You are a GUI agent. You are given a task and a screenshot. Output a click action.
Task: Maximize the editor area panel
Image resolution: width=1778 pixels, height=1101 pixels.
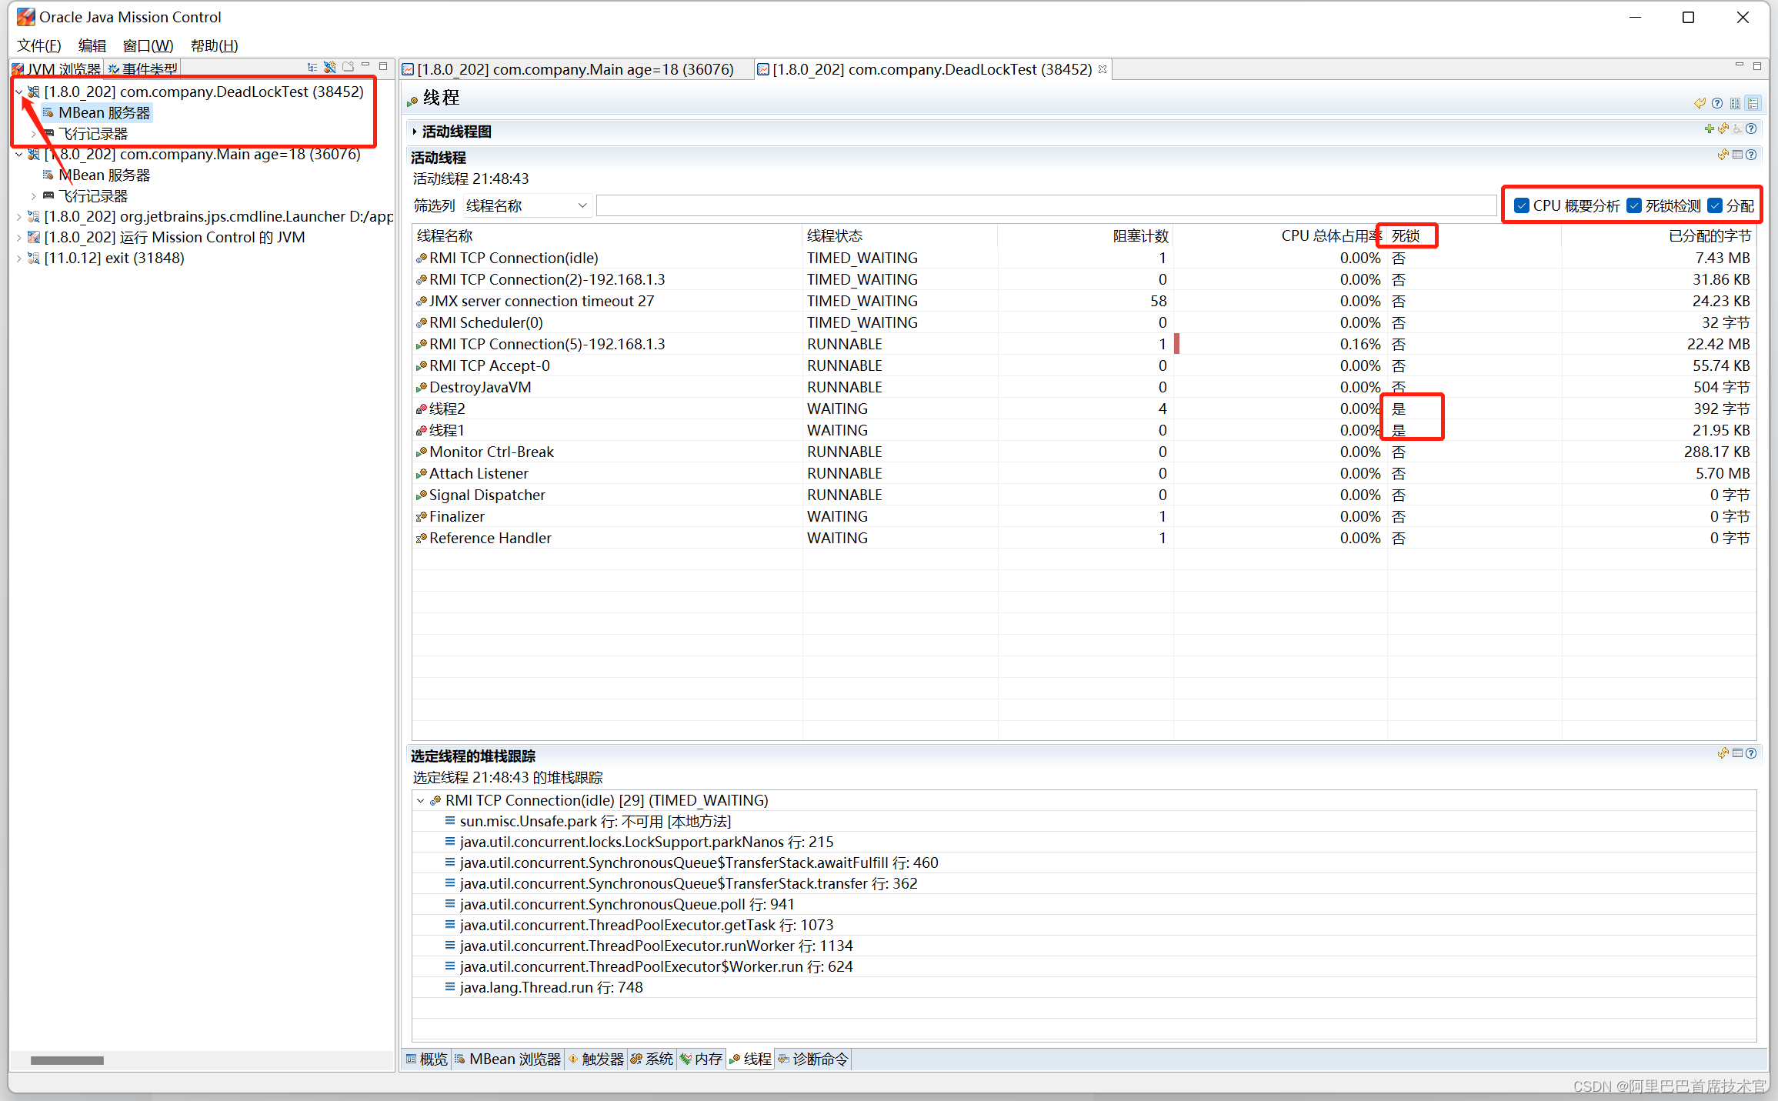[1757, 66]
